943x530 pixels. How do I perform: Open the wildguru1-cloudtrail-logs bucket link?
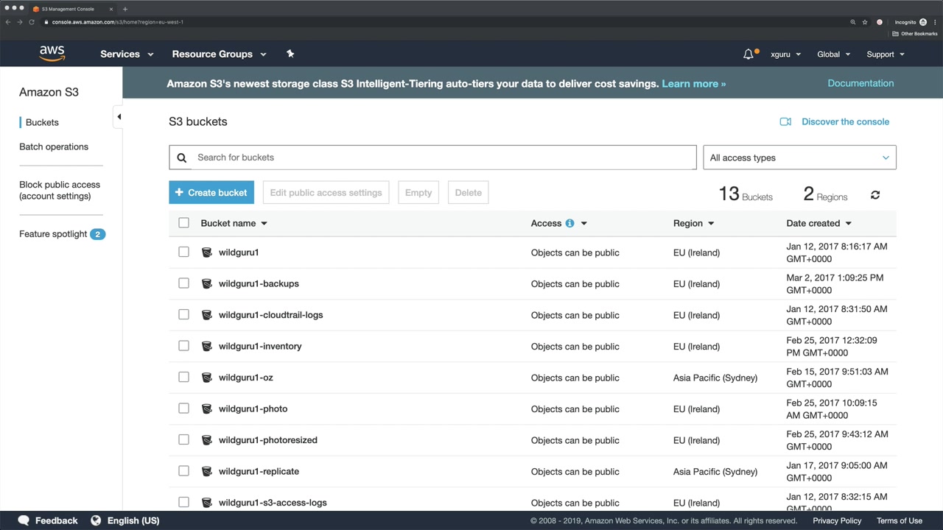click(270, 315)
